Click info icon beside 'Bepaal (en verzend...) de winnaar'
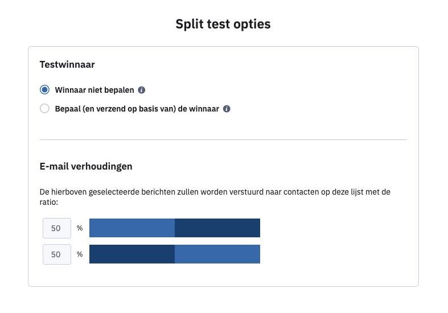The width and height of the screenshot is (448, 313). (x=227, y=109)
